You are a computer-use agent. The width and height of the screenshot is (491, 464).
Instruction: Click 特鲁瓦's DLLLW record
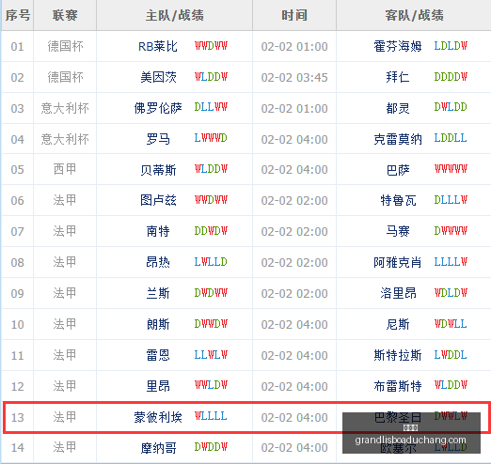(x=451, y=199)
